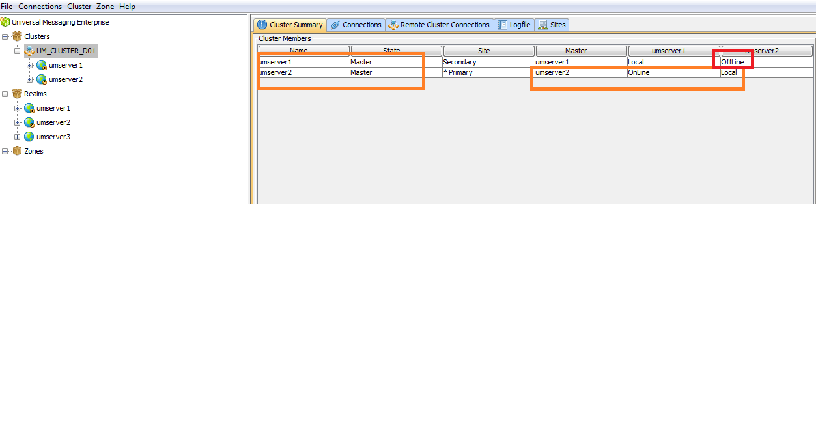
Task: Sort by the Name column header
Action: point(304,51)
